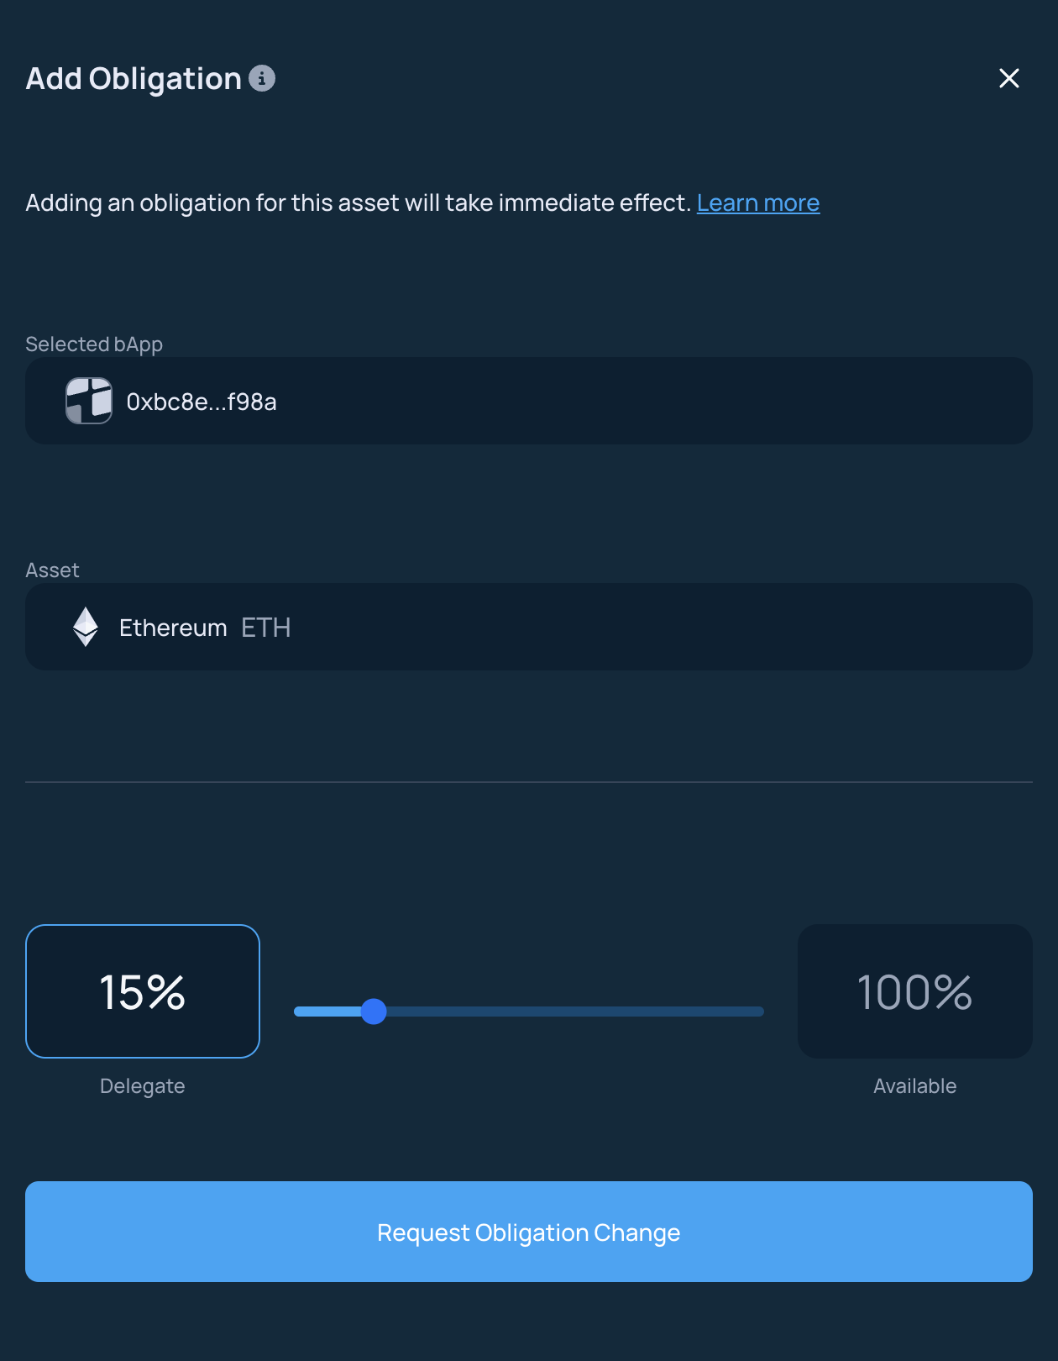Click the Selected bApp field

pyautogui.click(x=529, y=401)
